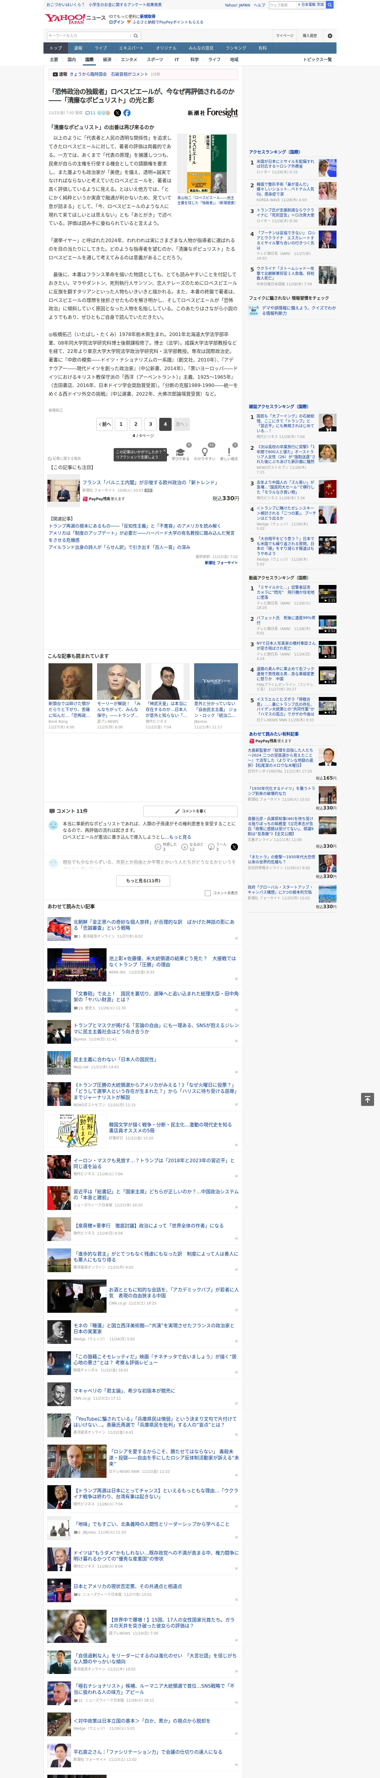Image resolution: width=380 pixels, height=1778 pixels.
Task: Click the scroll-to-top arrow button
Action: click(368, 1099)
